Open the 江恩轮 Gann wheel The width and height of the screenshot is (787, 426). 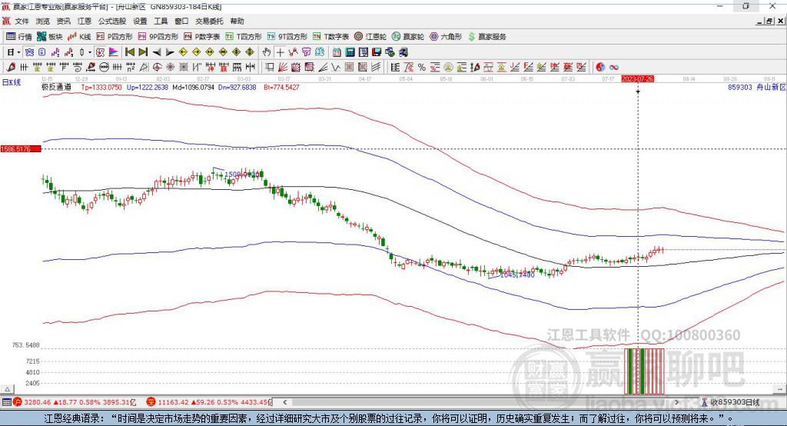(x=370, y=37)
